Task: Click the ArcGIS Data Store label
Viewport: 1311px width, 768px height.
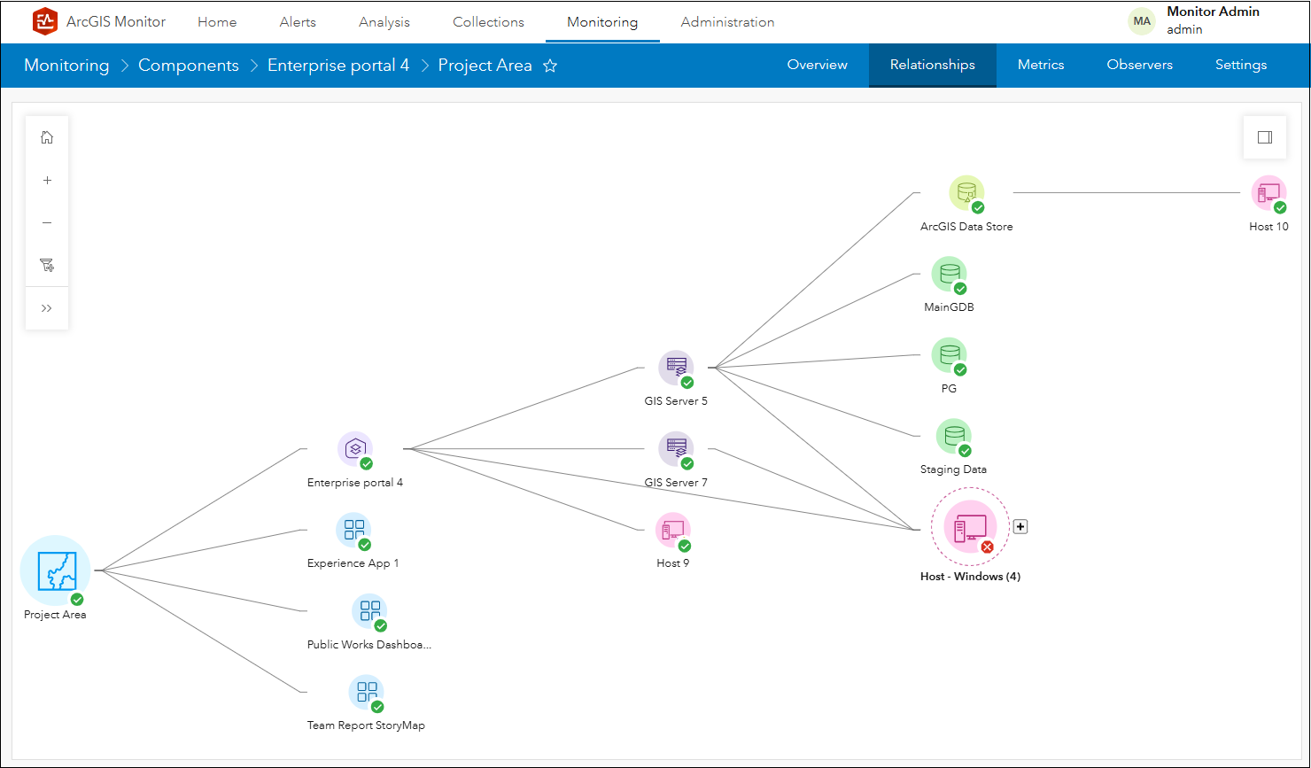Action: click(x=966, y=227)
